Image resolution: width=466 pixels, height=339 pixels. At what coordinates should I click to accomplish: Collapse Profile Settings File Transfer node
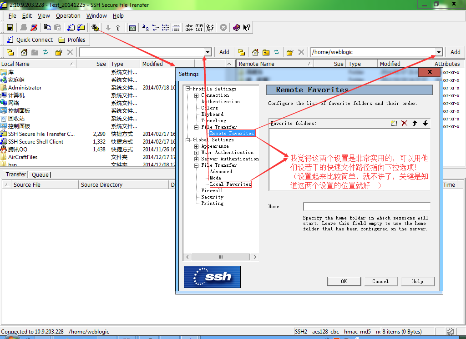coord(197,127)
